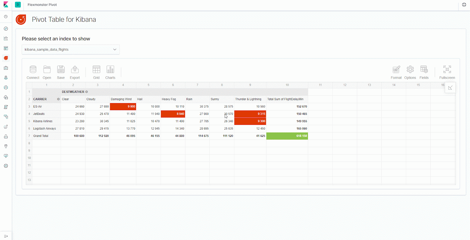Click the Flexmonster Pivot breadcrumb
Image resolution: width=470 pixels, height=240 pixels.
click(42, 5)
